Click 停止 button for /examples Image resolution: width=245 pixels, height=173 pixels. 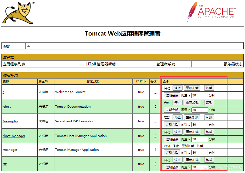click(x=177, y=117)
